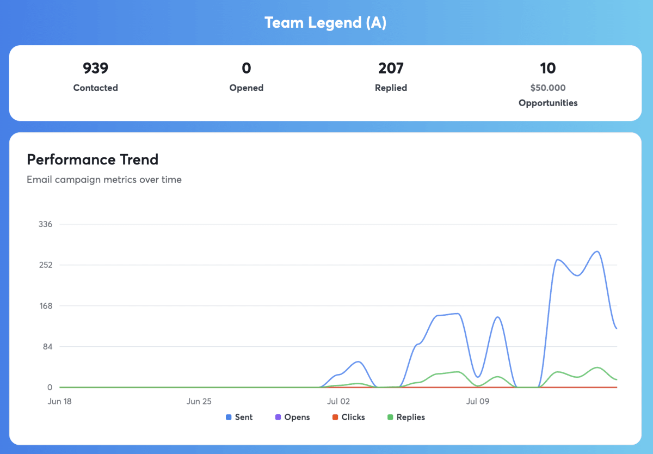The height and width of the screenshot is (454, 653).
Task: Click the 84 y-axis label
Action: tap(47, 347)
